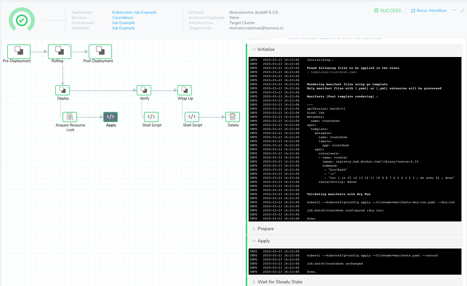The height and width of the screenshot is (286, 467).
Task: Click the collapse panel arrows icon
Action: point(462,11)
